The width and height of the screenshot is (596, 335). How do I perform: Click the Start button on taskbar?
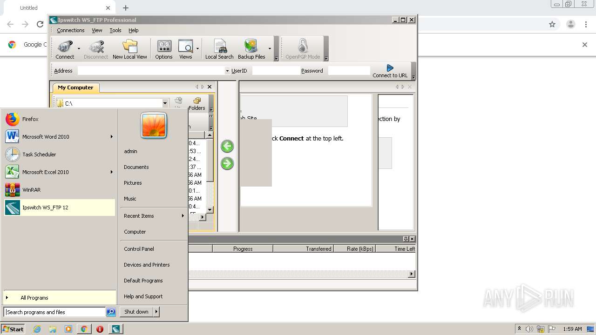coord(13,329)
